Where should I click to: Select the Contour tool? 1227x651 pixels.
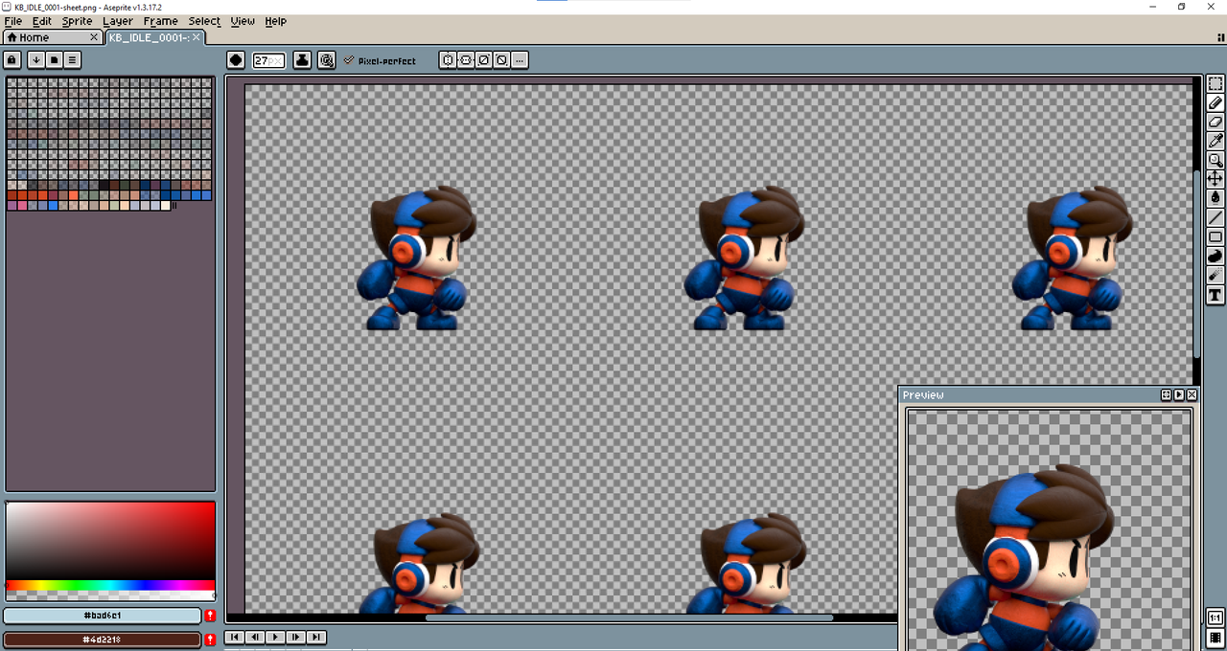click(1215, 257)
